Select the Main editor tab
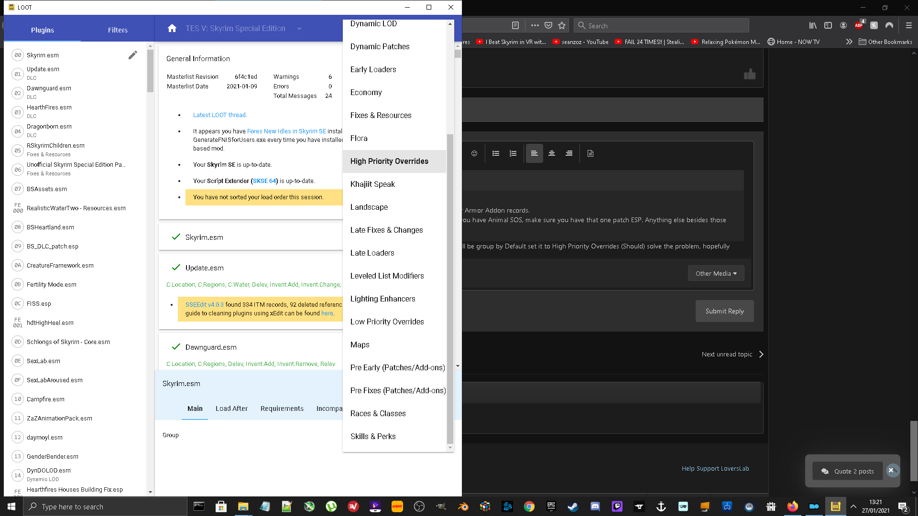This screenshot has height=516, width=918. (195, 408)
